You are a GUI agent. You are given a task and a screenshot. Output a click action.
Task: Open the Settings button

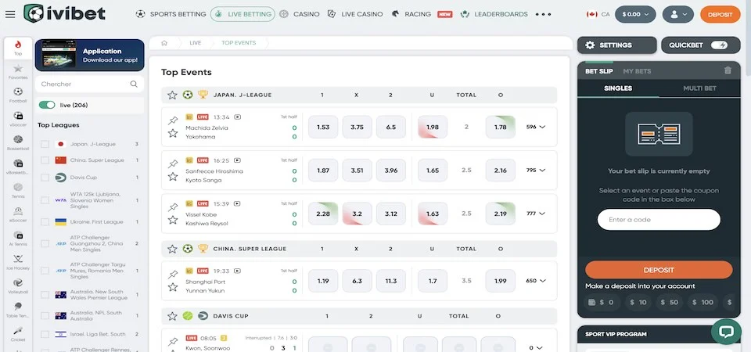click(x=617, y=45)
